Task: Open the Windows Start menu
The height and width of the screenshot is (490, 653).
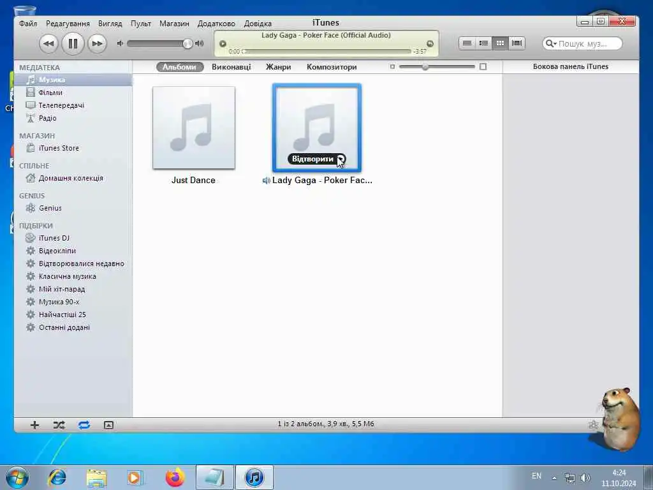Action: [x=17, y=477]
